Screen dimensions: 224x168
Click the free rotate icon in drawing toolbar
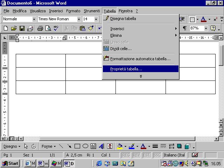coord(34,146)
